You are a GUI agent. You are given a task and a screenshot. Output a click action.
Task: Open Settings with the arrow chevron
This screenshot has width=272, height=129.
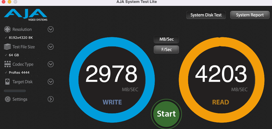51,99
